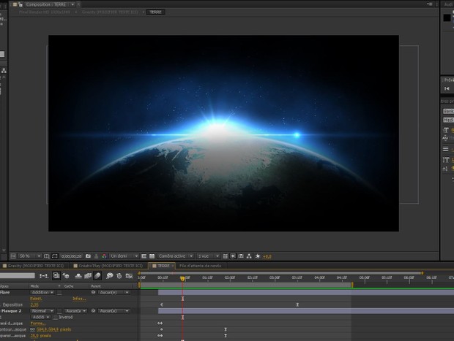Viewport: 454px width, 341px height.
Task: Click the timeline layer search field
Action: (x=18, y=276)
